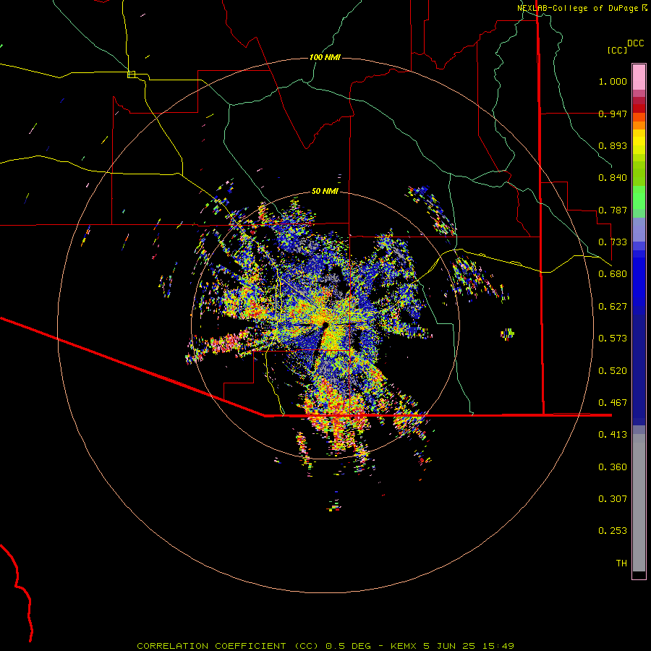Click the isolated radar echo east of the 50 NMI ring
Viewport: 651px width, 651px height.
507,333
